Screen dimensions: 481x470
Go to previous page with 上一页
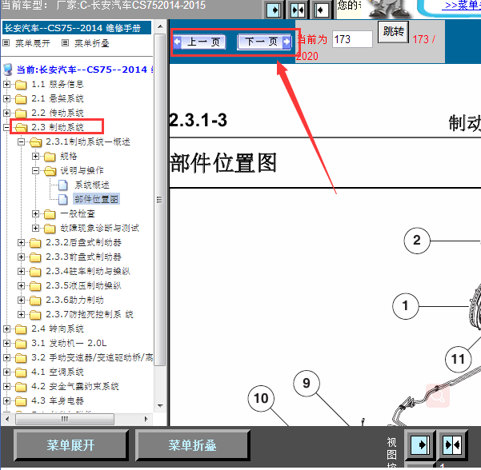199,42
